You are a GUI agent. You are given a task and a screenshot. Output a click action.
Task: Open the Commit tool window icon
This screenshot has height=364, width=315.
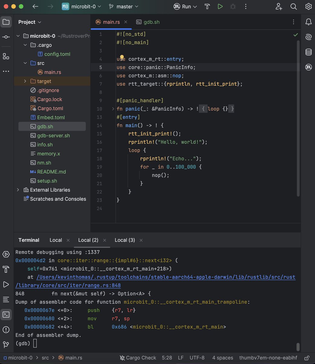[6, 37]
